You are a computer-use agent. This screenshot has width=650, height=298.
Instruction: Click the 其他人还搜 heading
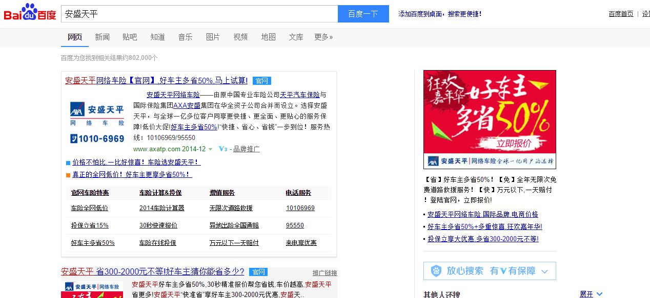tap(441, 294)
